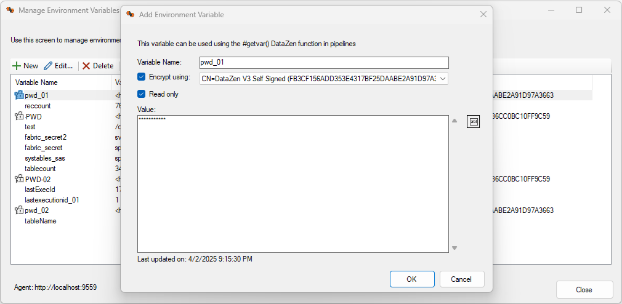The image size is (622, 304).
Task: Select the fabric_secret2 variable row
Action: [x=45, y=137]
